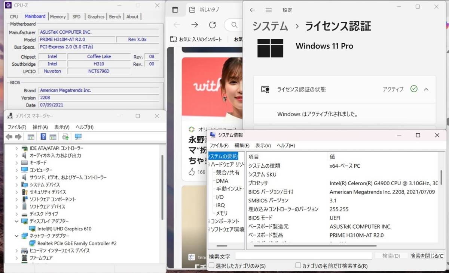This screenshot has width=449, height=273.
Task: Show the console tree pane in Device Manager
Action: click(x=31, y=137)
